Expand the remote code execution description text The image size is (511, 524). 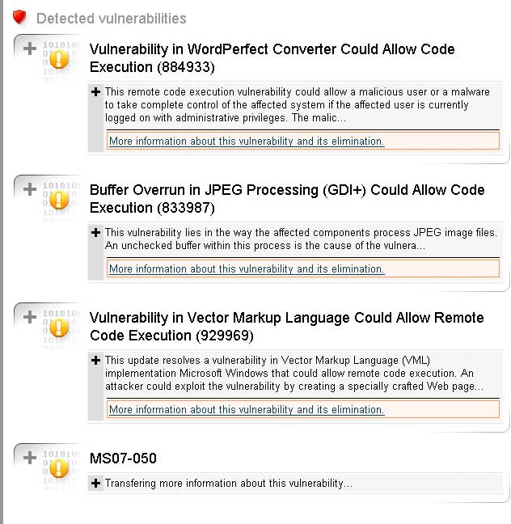(96, 92)
